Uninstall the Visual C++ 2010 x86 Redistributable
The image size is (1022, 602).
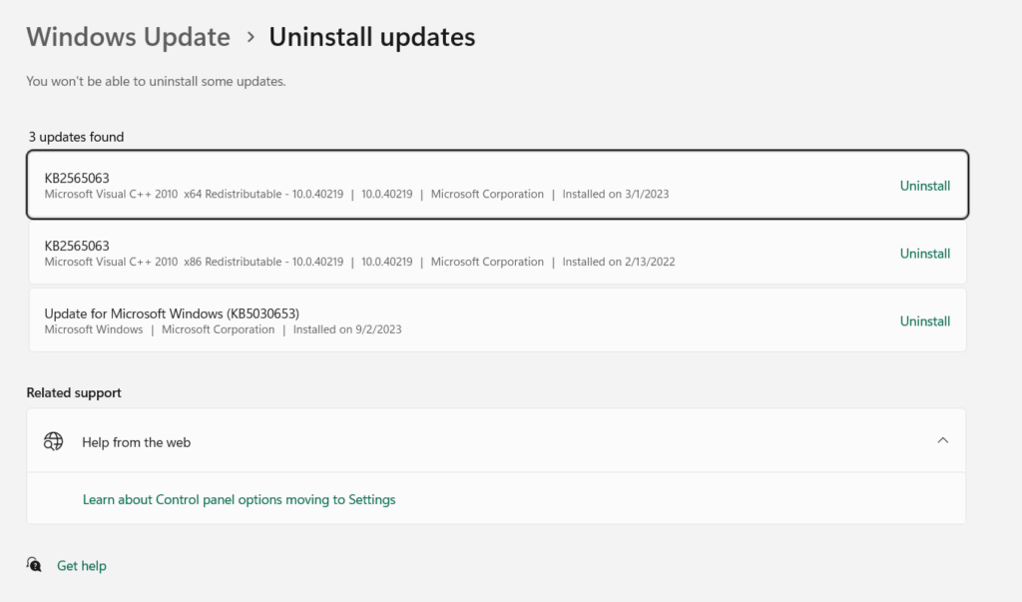click(x=924, y=254)
